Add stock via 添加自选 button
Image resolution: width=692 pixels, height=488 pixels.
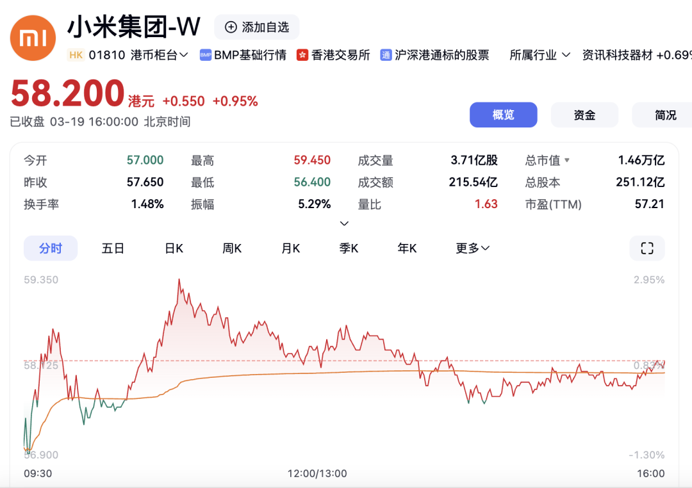tap(257, 28)
